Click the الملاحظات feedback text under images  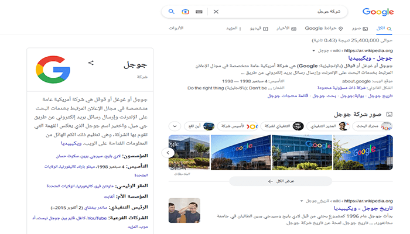(182, 174)
